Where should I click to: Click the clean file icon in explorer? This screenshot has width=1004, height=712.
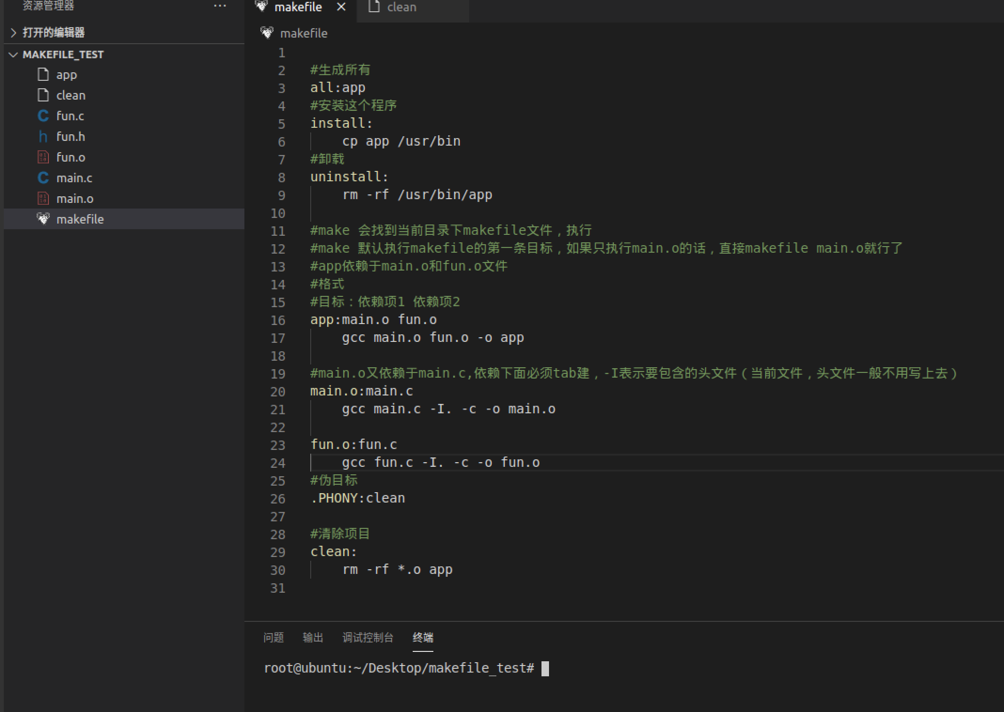(43, 95)
